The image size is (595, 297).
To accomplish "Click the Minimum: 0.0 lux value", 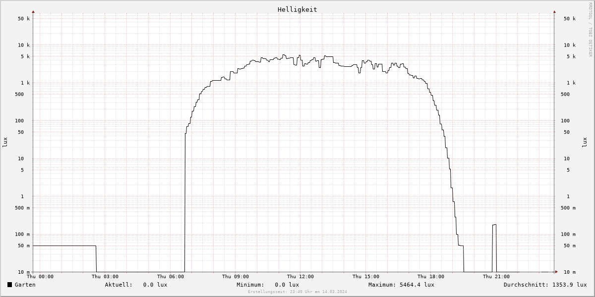I will pos(268,285).
